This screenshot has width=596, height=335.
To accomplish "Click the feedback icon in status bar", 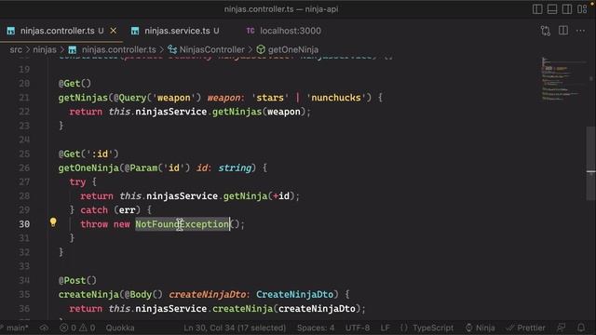I will [x=561, y=328].
